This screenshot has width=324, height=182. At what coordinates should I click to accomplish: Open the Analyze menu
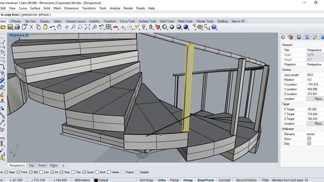click(115, 8)
